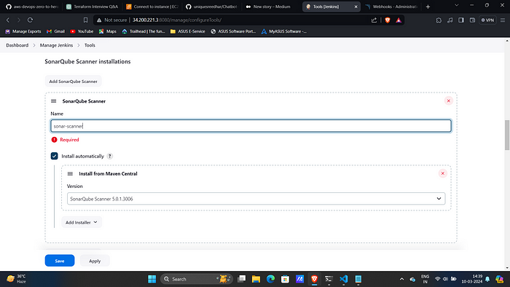Open the Brave main menu
This screenshot has height=287, width=510.
click(503, 20)
